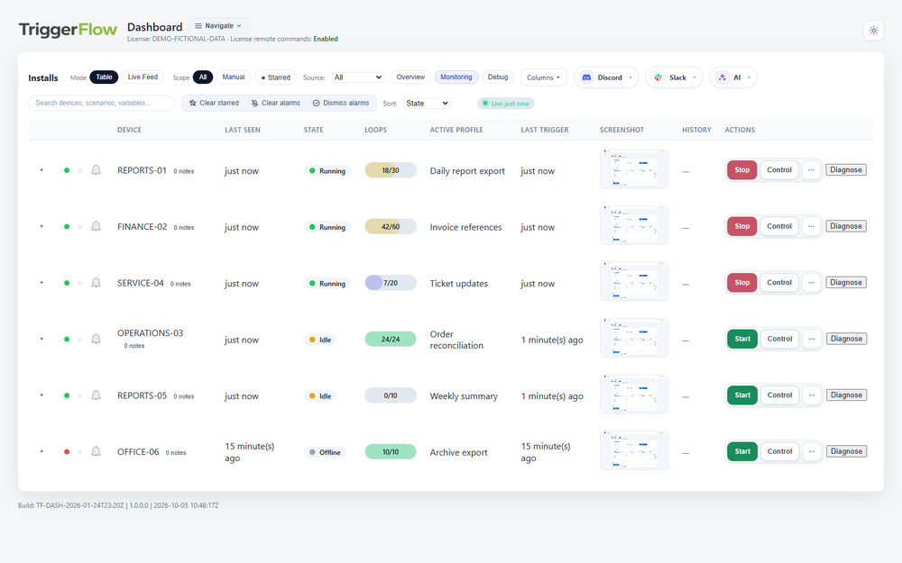902x563 pixels.
Task: Switch Mode to Live Feed
Action: [x=143, y=77]
